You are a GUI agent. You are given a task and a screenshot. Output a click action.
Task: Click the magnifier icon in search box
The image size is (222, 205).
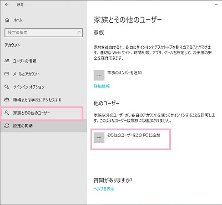(79, 33)
